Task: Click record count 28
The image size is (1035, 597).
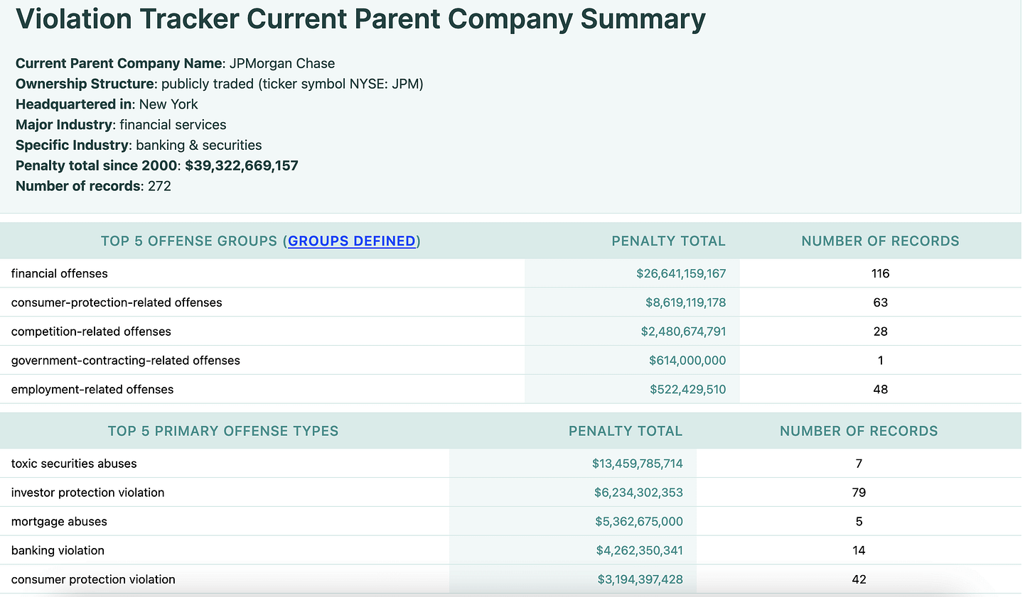Action: pos(880,332)
